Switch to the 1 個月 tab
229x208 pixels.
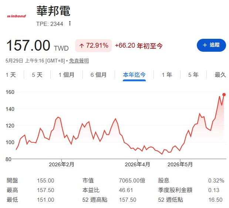(x=67, y=75)
